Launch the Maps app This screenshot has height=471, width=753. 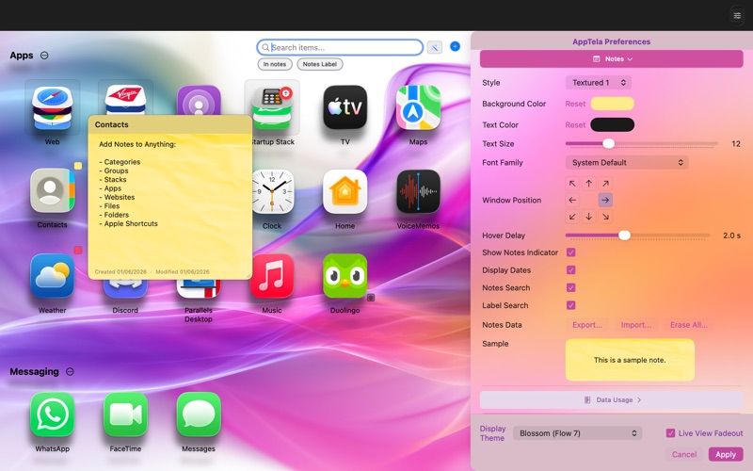[x=418, y=107]
